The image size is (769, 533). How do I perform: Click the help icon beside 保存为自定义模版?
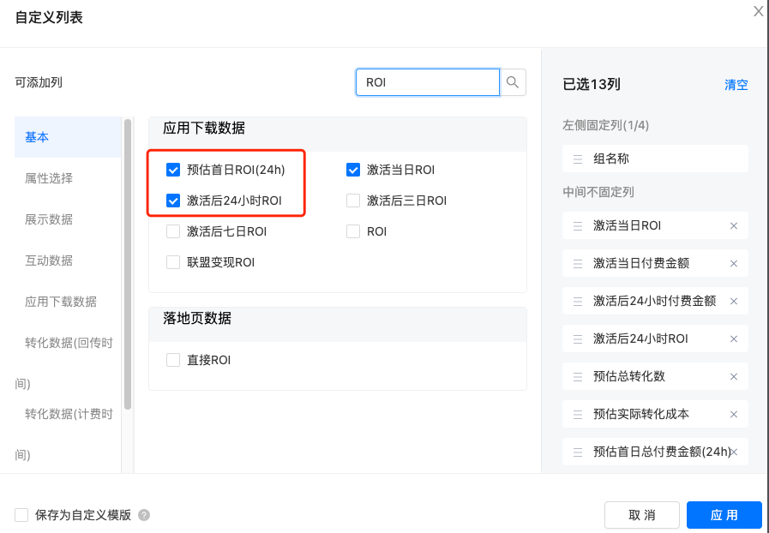[143, 515]
